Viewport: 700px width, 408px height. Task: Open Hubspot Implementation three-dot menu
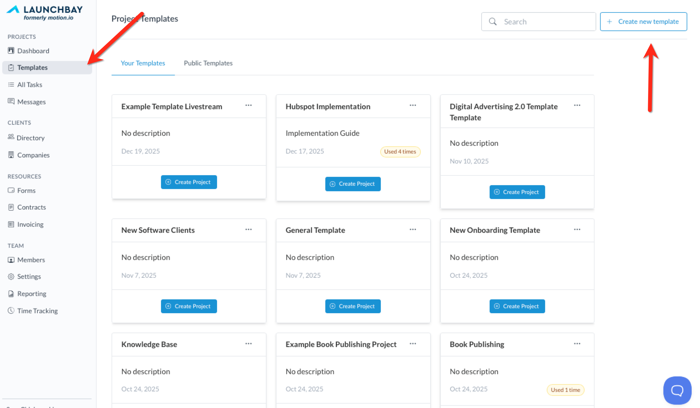pos(412,105)
